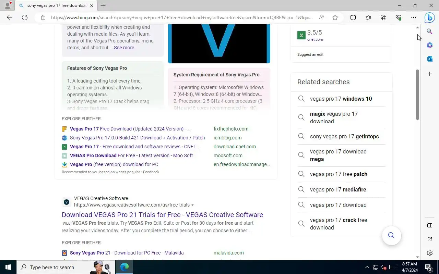The image size is (439, 274).
Task: Expand URL dropdown for vegascreativesoftware.com
Action: pyautogui.click(x=192, y=205)
